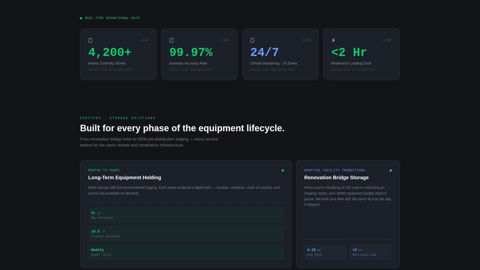480x270 pixels.
Task: Click the Weekly Audit cycle stat
Action: (186, 252)
